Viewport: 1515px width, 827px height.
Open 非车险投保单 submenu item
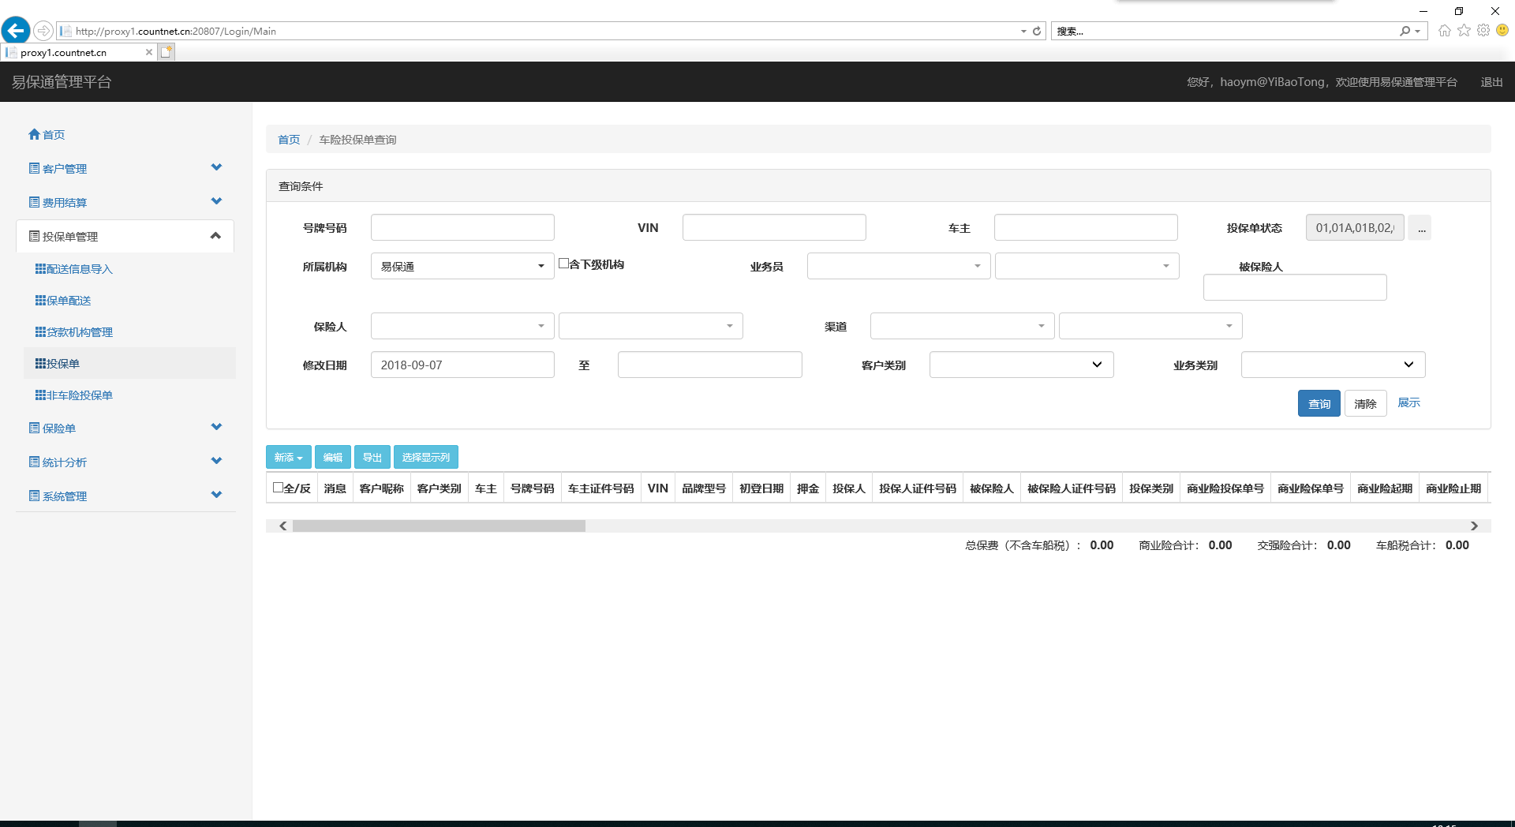pos(74,395)
